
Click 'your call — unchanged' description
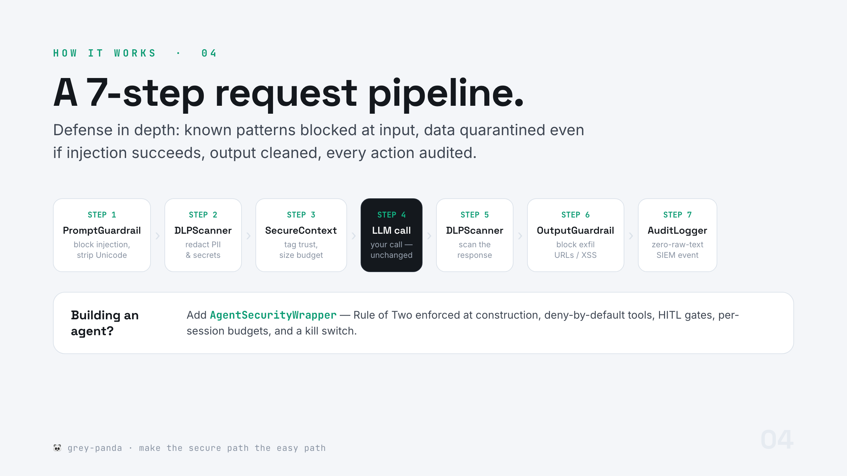pos(391,250)
